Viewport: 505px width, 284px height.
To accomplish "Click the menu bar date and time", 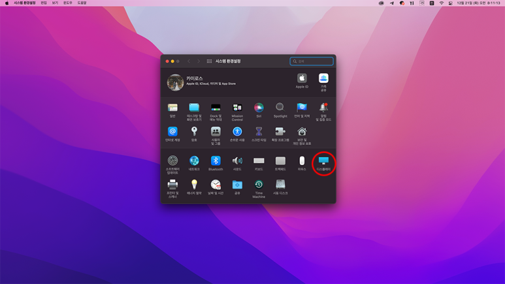I will (478, 3).
